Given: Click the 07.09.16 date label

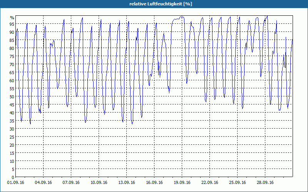Looking at the screenshot, I should click(x=71, y=183).
